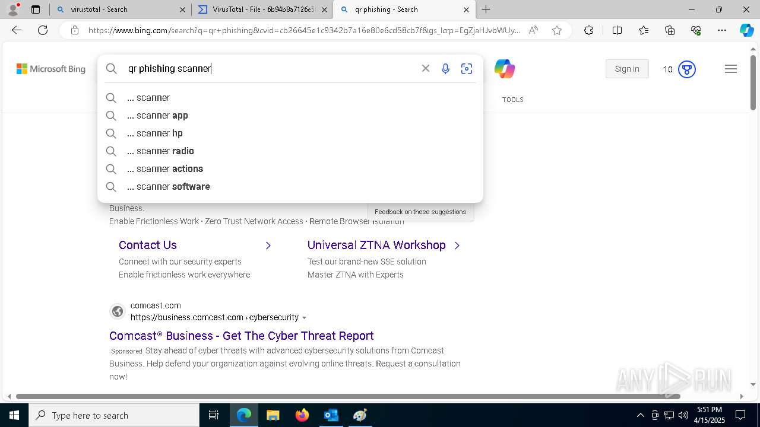This screenshot has height=427, width=760.
Task: Open Task View on taskbar
Action: click(214, 415)
